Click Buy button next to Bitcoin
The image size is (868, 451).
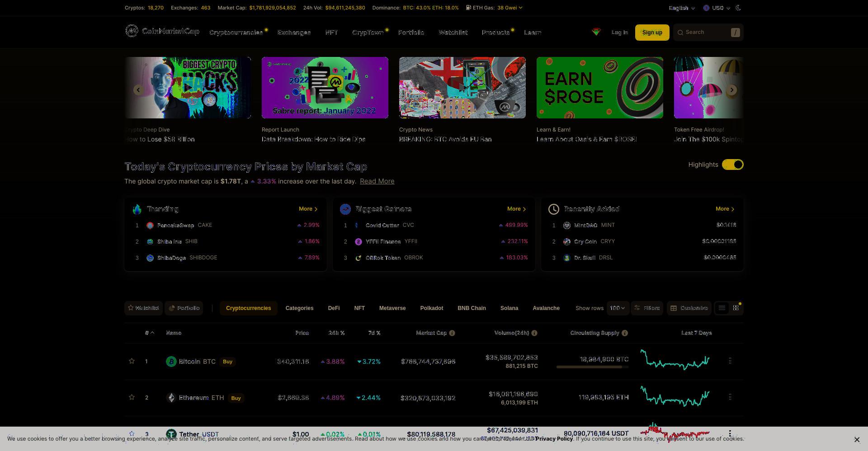coord(227,362)
